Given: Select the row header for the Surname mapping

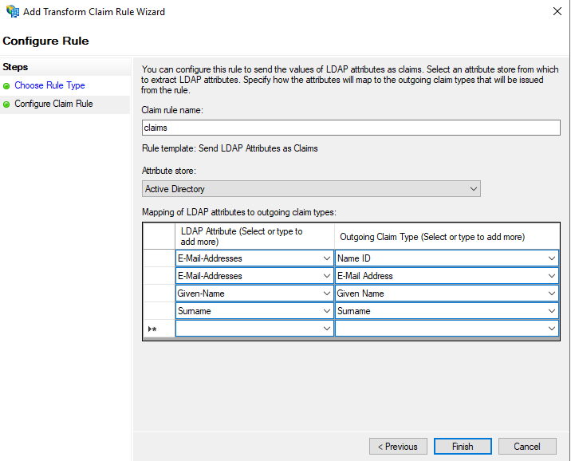Looking at the screenshot, I should click(x=158, y=311).
